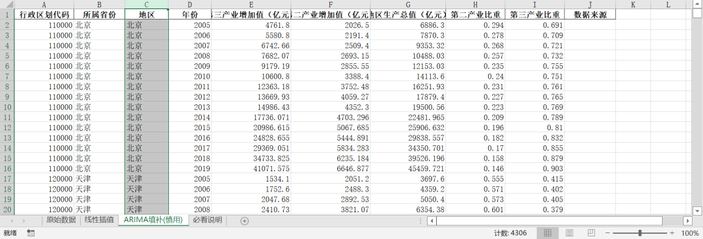Switch to Page Layout view icon
703x239 pixels.
click(570, 232)
